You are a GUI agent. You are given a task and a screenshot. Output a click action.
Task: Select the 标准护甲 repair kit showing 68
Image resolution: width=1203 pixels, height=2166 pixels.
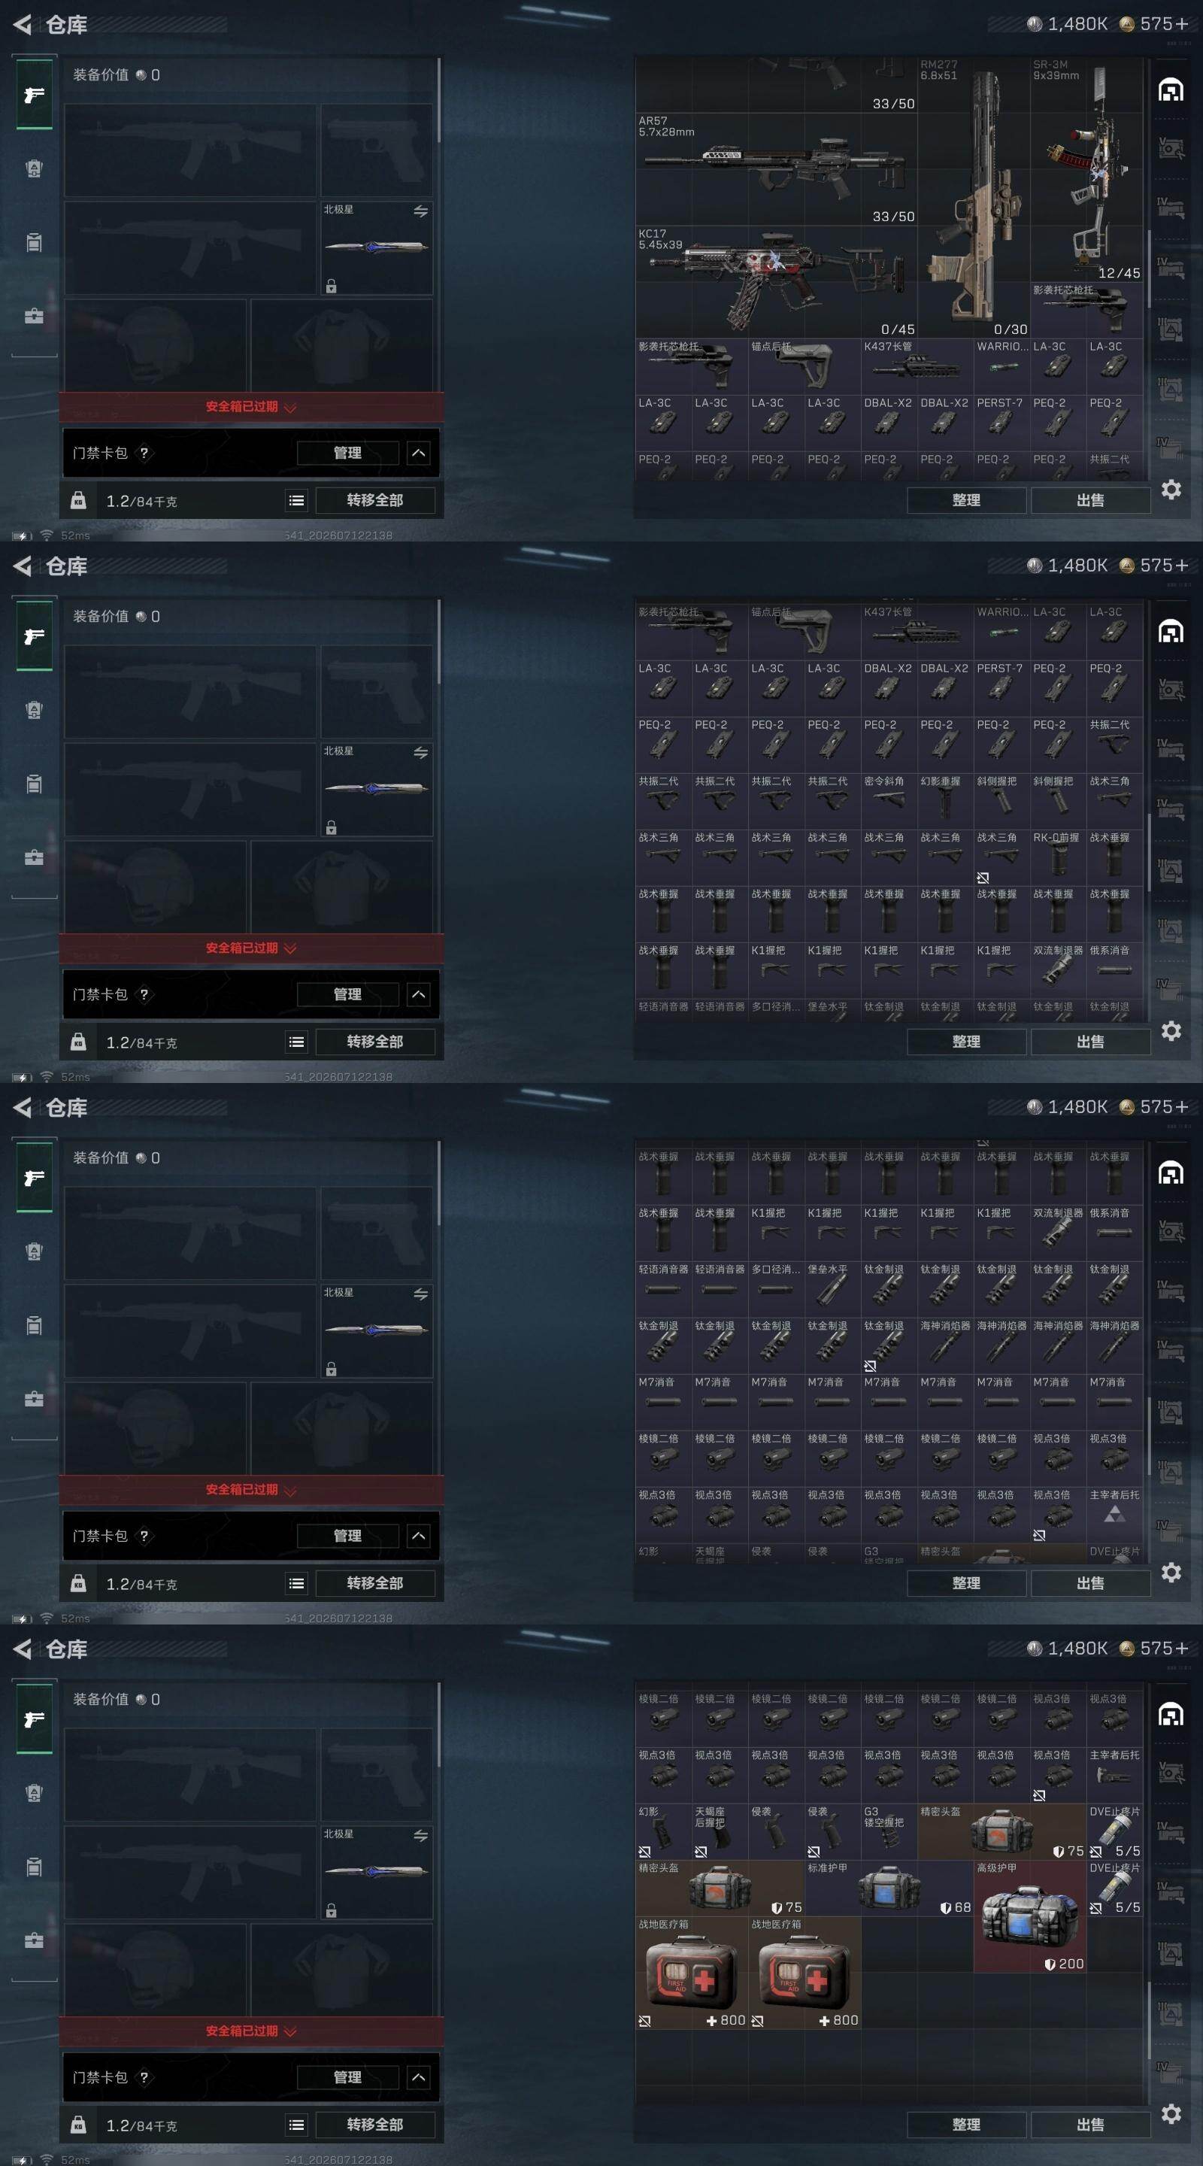(889, 1888)
